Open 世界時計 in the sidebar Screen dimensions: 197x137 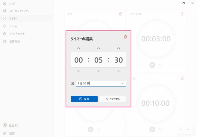15,41
